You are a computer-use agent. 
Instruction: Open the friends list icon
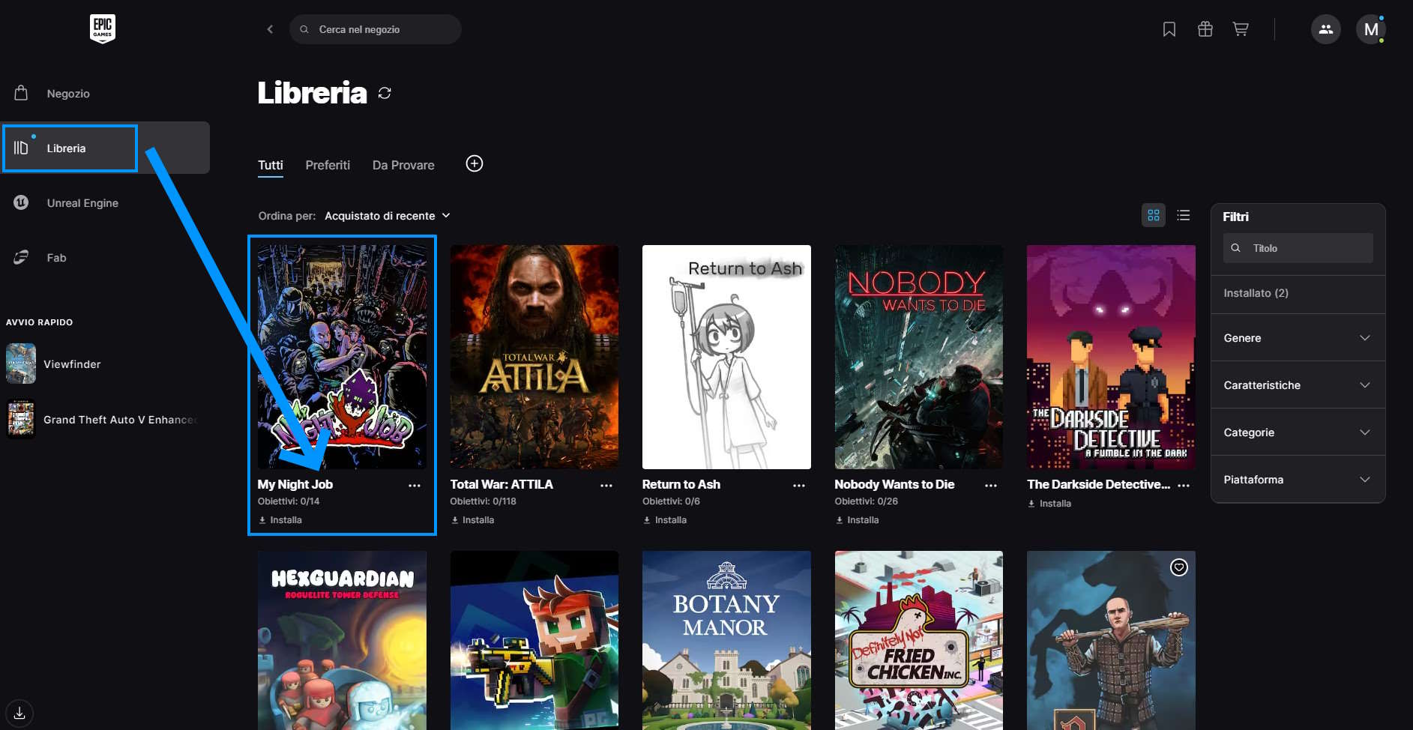pos(1325,29)
